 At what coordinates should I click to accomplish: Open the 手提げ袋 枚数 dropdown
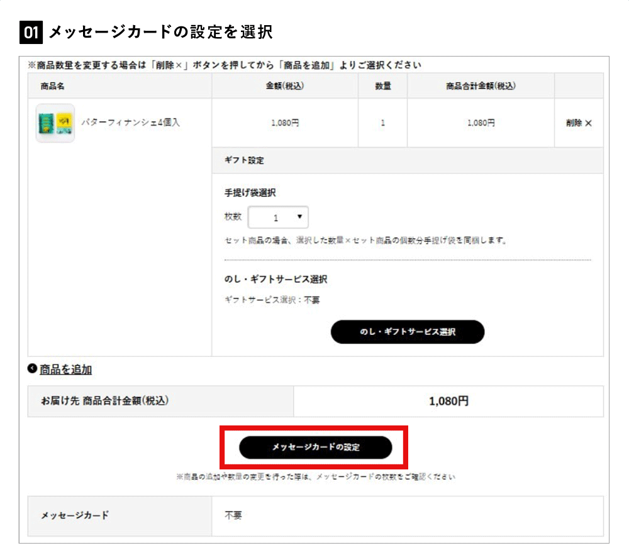pos(278,217)
